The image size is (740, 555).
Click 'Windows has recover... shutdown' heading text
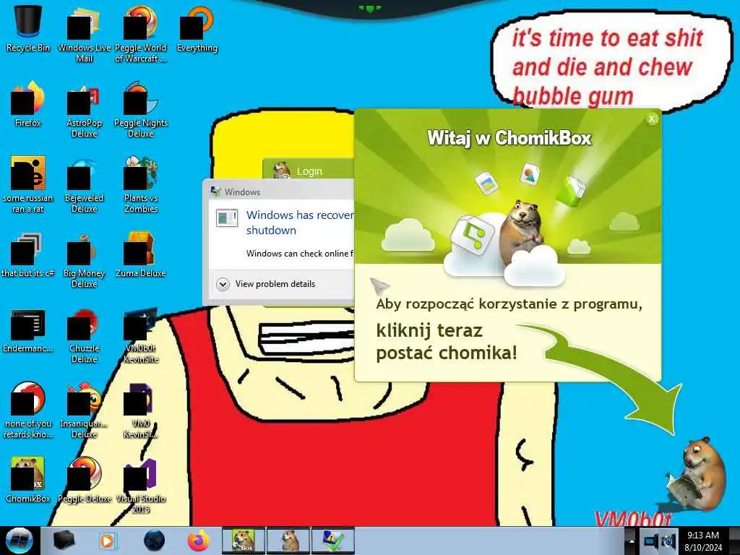(x=300, y=223)
